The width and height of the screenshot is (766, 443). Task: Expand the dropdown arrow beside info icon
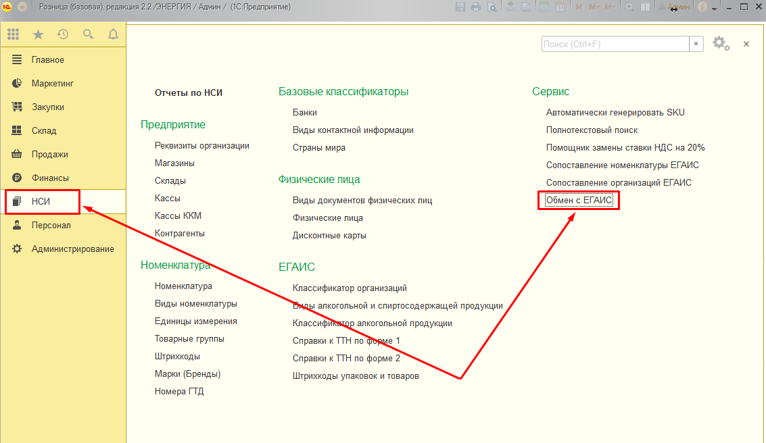pos(714,8)
